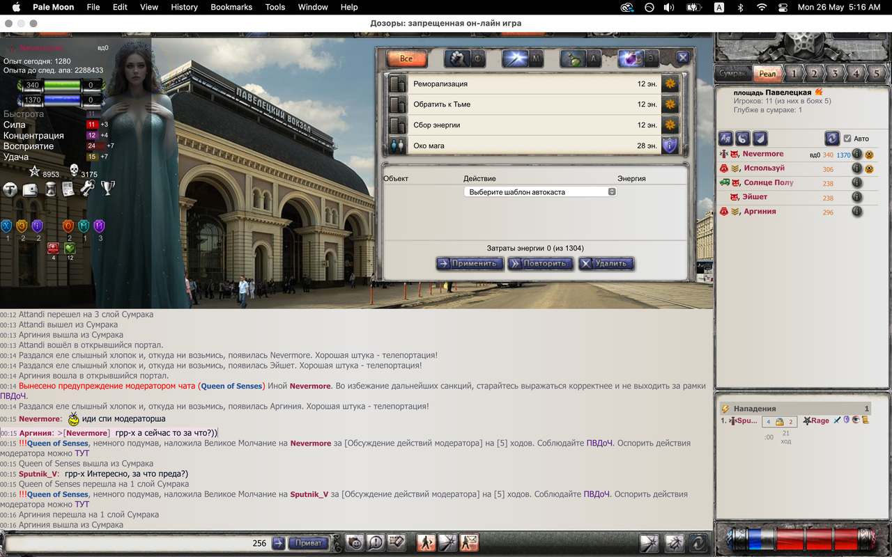Switch to the Реал tab
The width and height of the screenshot is (892, 557).
[x=767, y=73]
